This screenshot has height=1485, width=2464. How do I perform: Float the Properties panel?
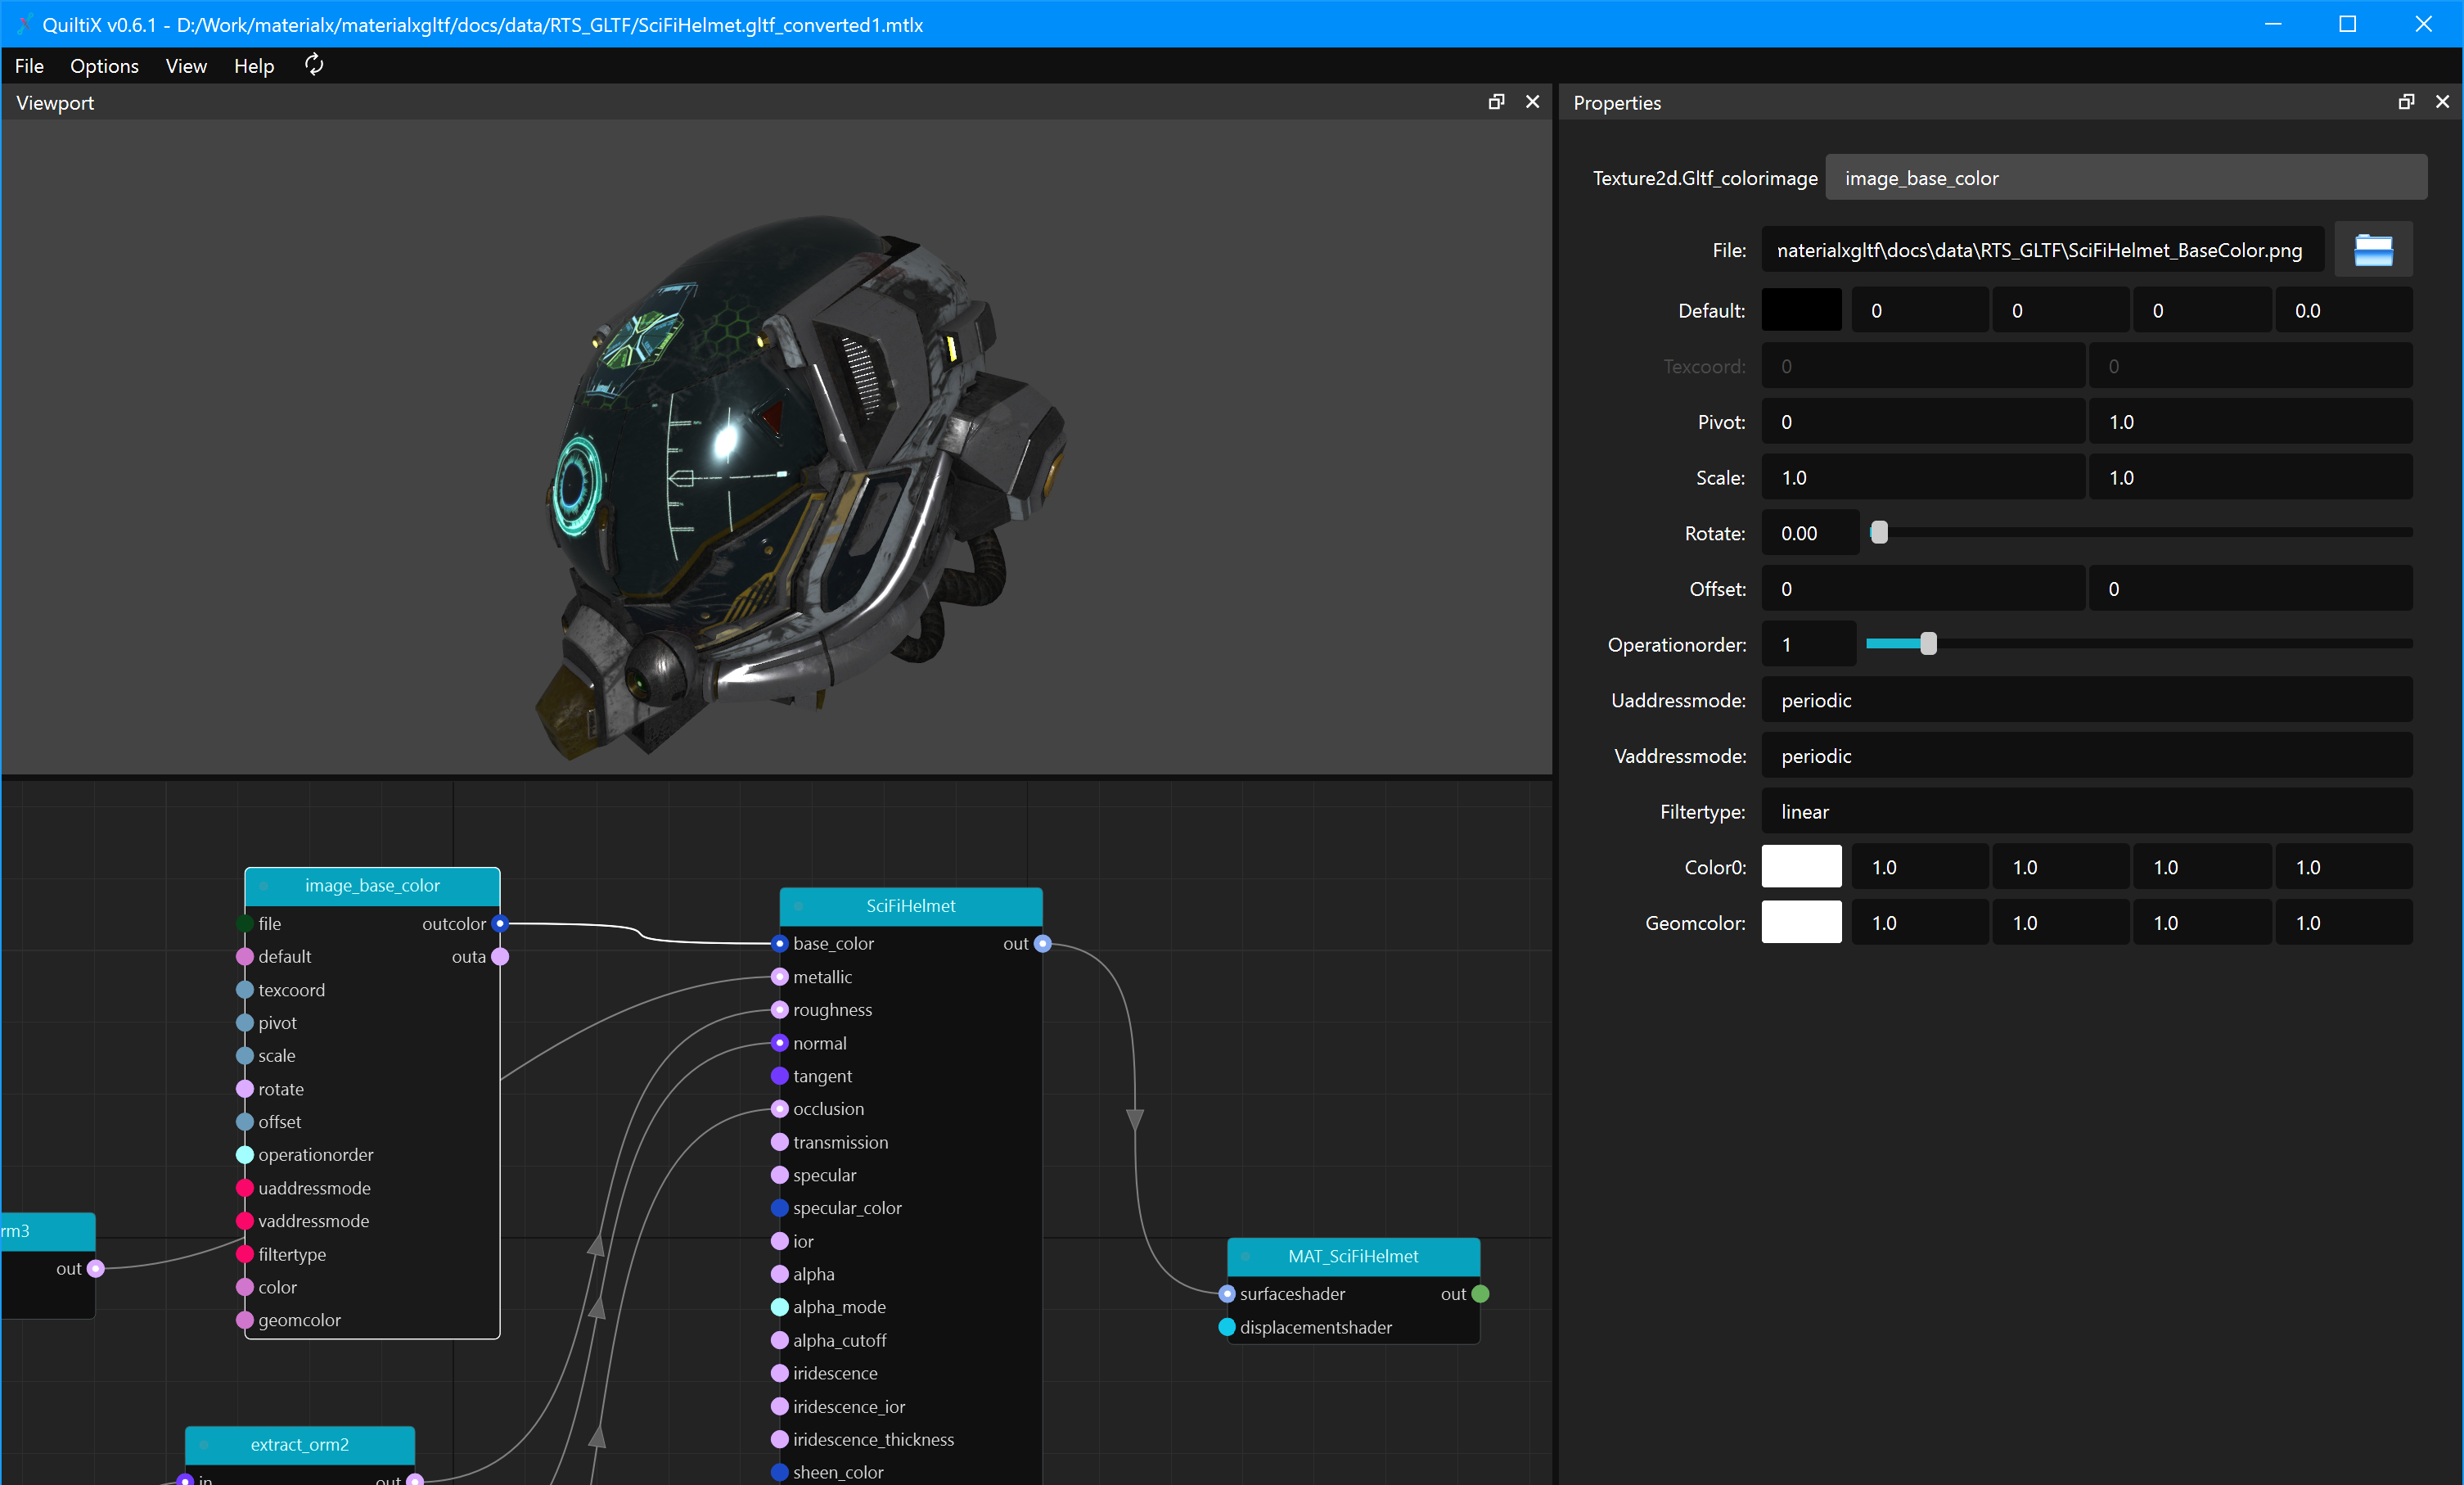(x=2406, y=102)
